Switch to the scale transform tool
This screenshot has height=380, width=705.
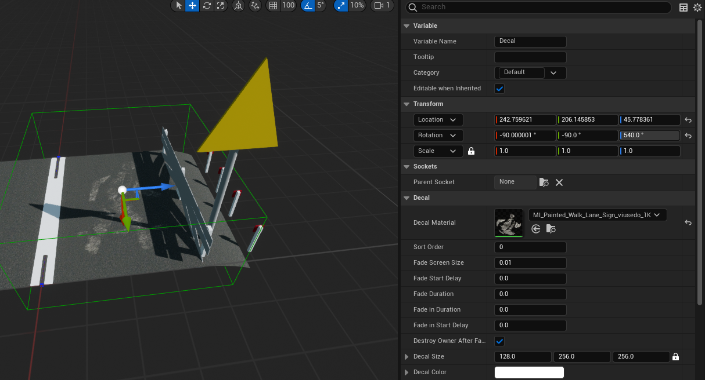coord(221,5)
